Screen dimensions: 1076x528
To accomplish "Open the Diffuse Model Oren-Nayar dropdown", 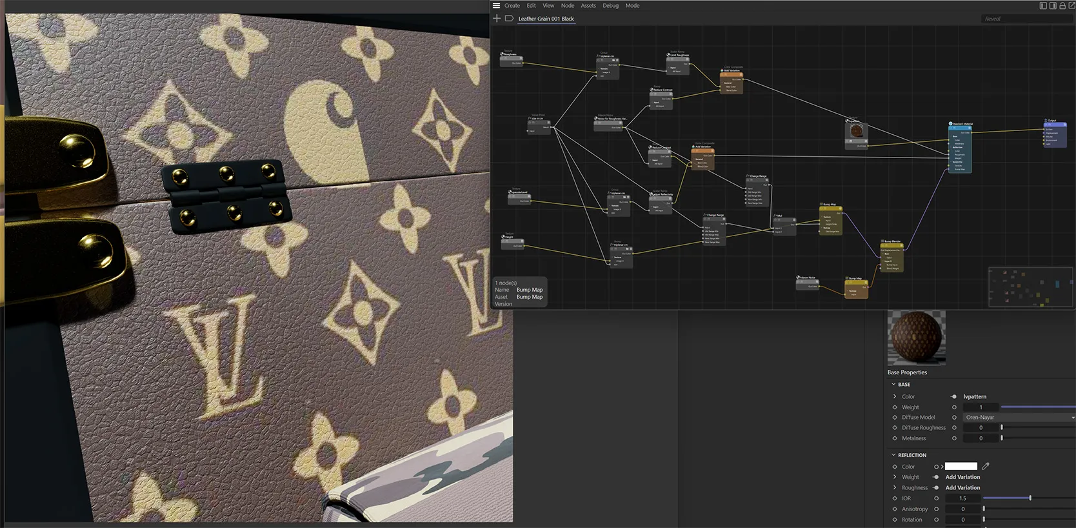I will (x=1019, y=418).
